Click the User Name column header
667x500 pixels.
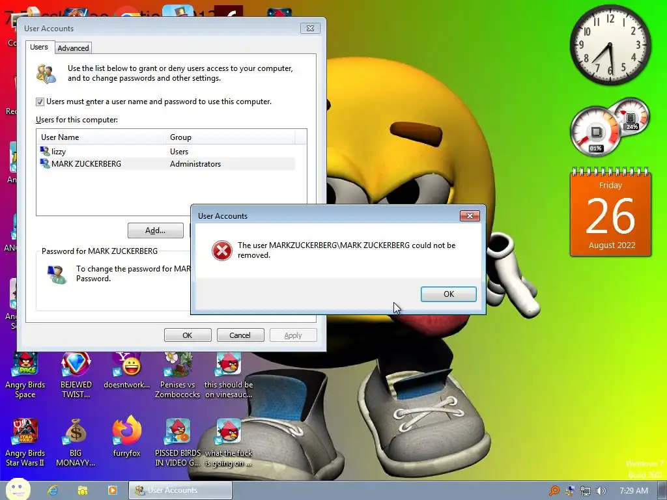click(101, 137)
